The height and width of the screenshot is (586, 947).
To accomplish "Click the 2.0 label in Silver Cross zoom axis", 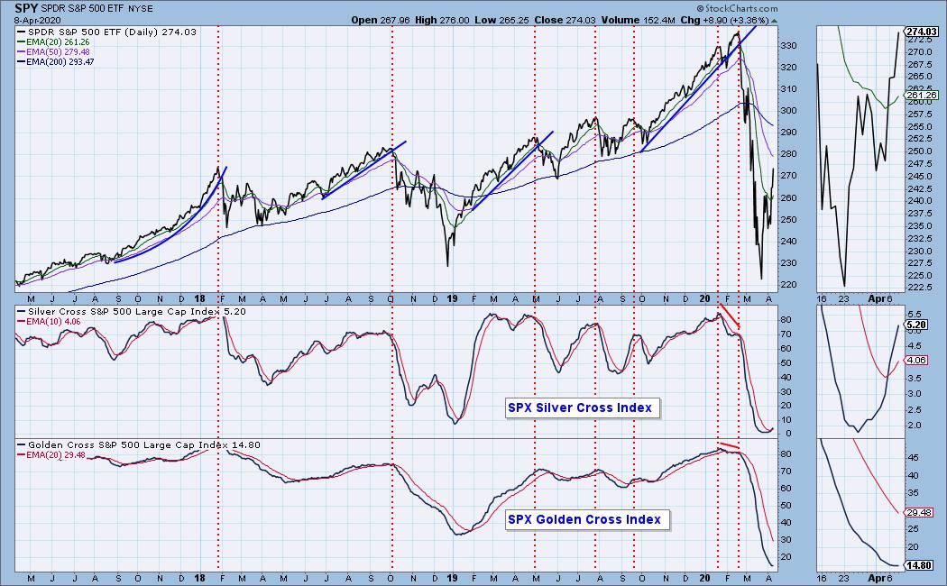I will tap(915, 426).
